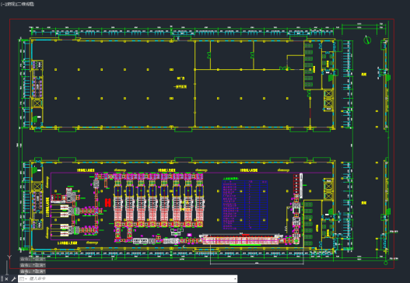
Task: Expand command history with the arrow at right end
Action: click(x=235, y=279)
